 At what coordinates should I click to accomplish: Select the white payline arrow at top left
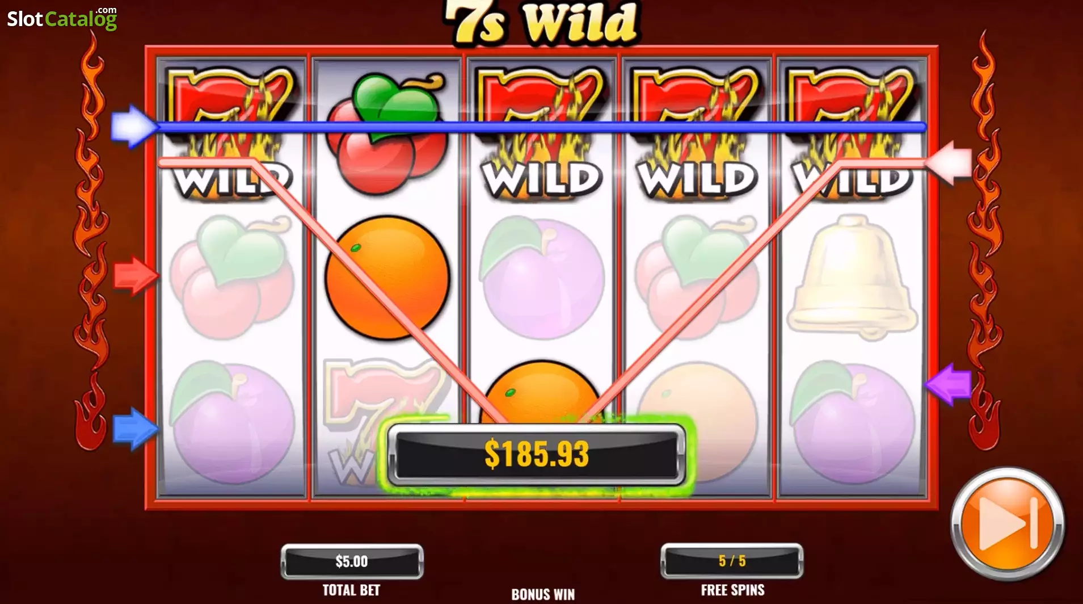(x=134, y=127)
